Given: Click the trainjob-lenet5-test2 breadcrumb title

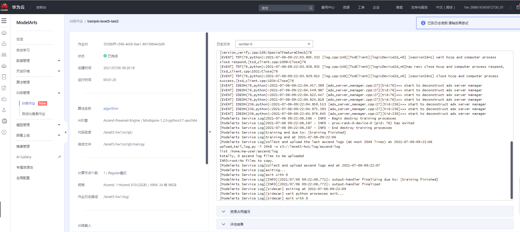Looking at the screenshot, I should click(x=103, y=21).
